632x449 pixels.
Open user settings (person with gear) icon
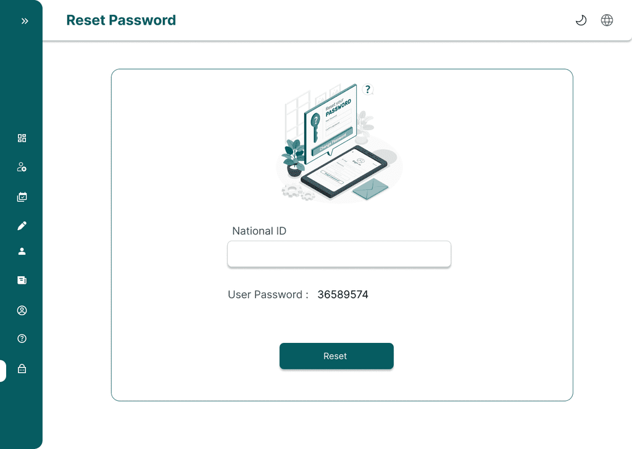click(x=22, y=167)
